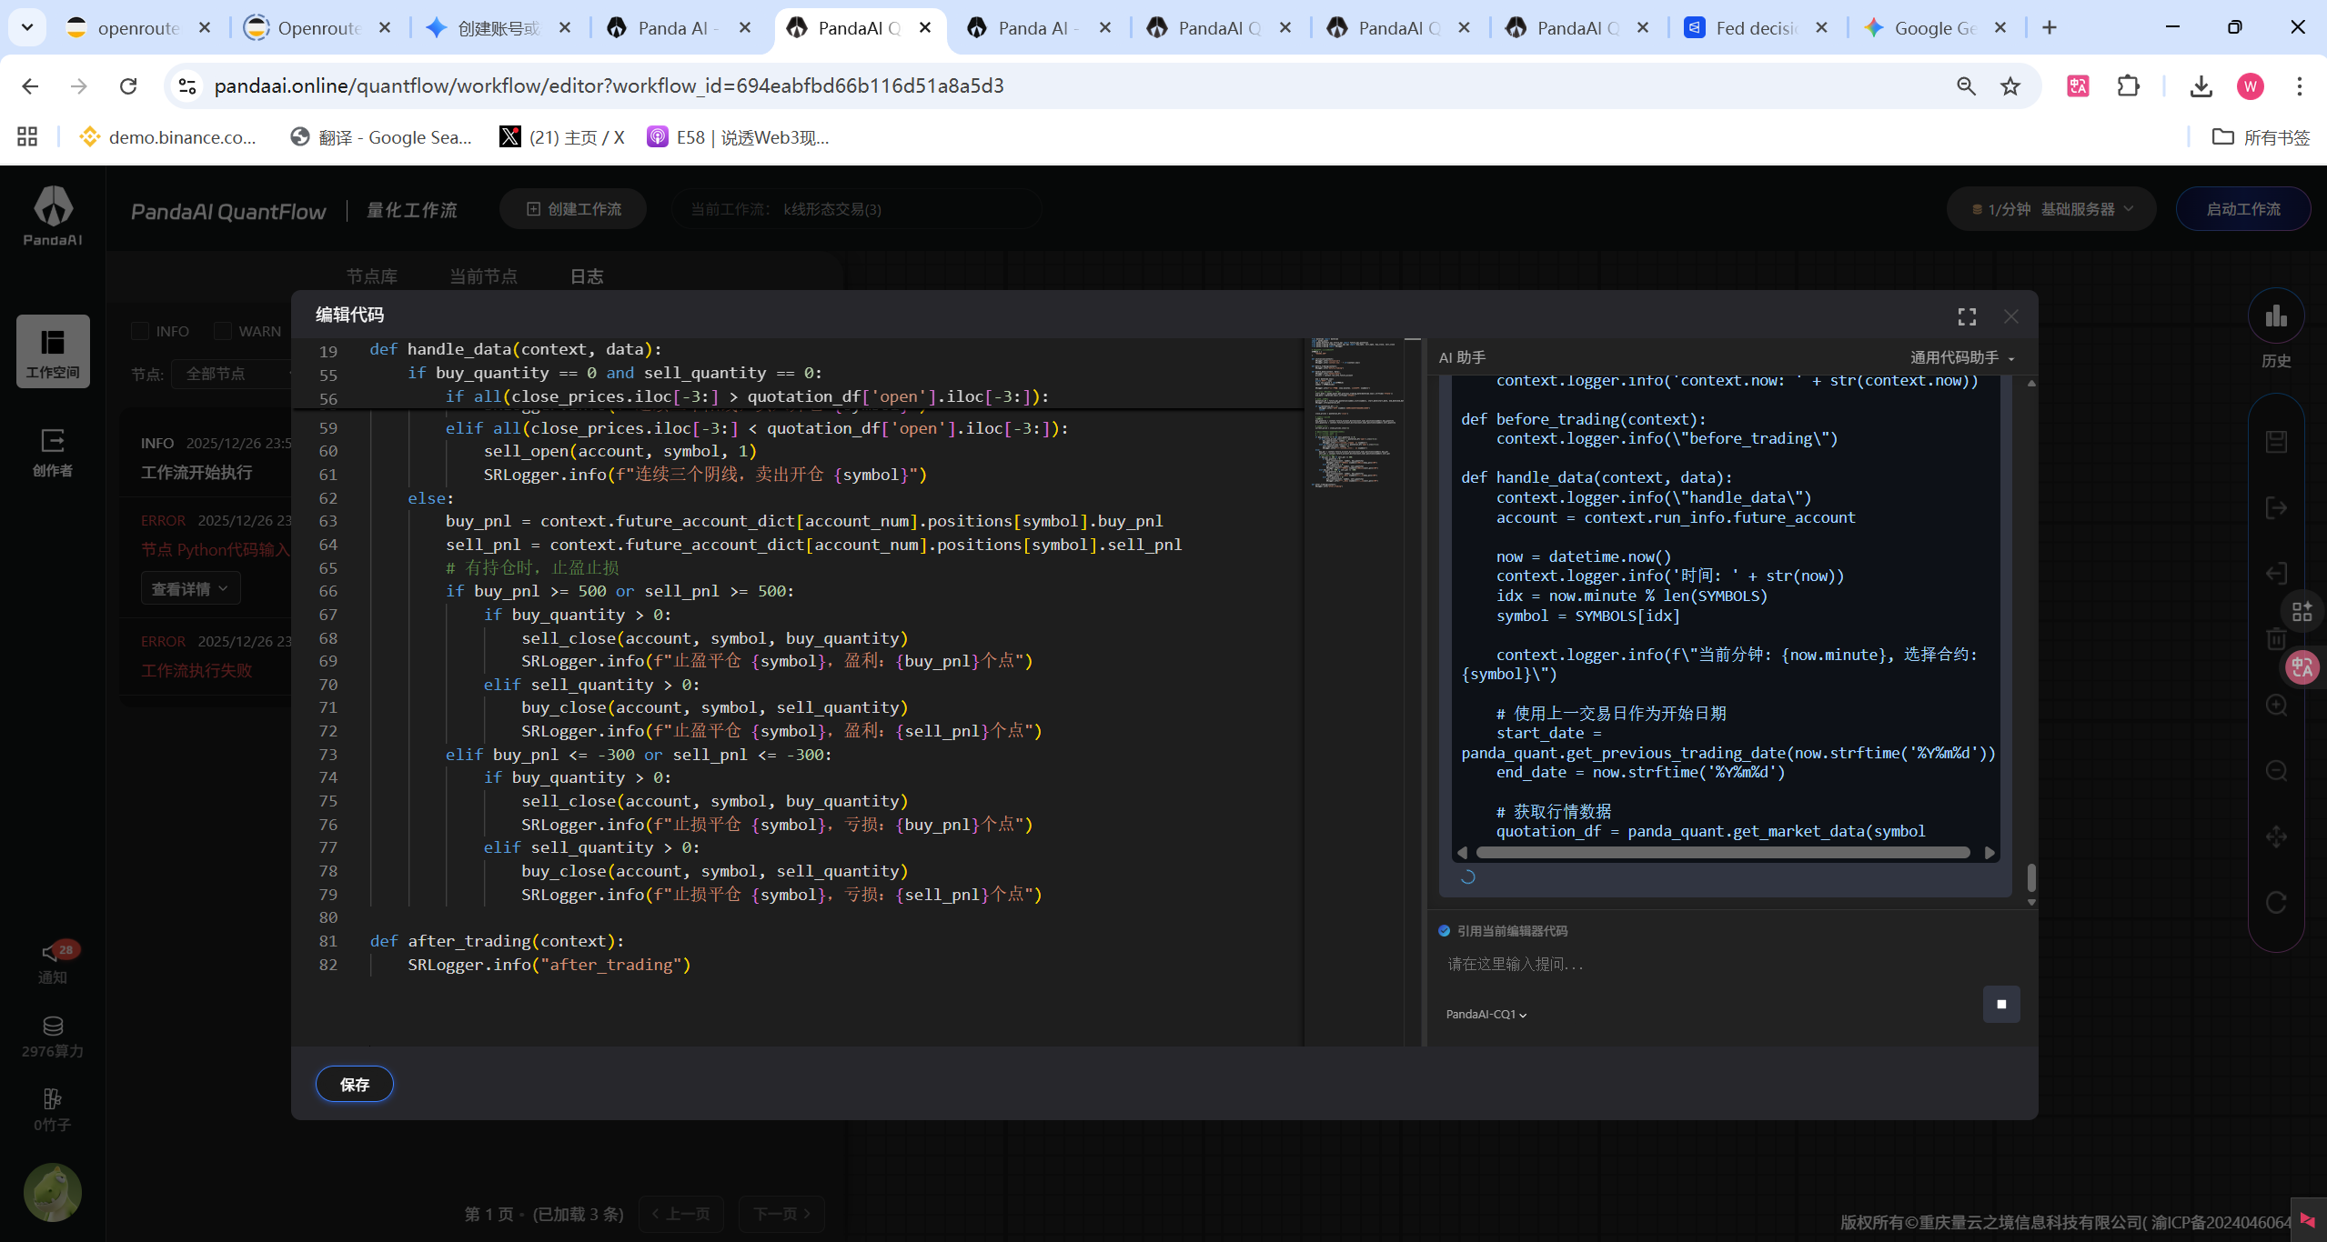The image size is (2327, 1242).
Task: Click the browser zoom magnifier icon
Action: pyautogui.click(x=1966, y=86)
